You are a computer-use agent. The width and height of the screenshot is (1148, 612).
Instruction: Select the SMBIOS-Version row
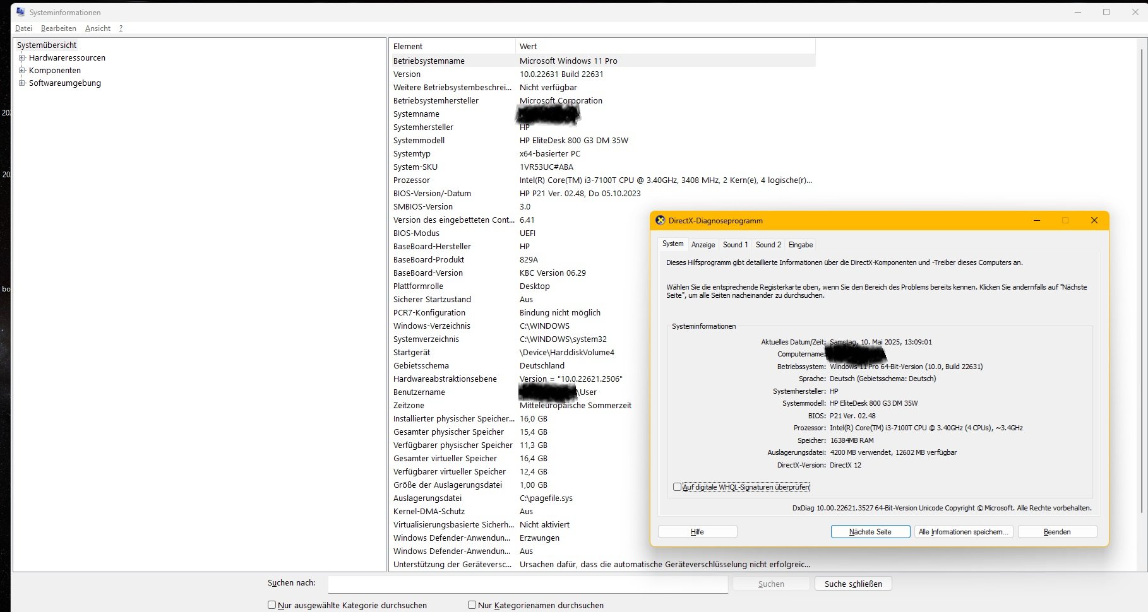click(x=603, y=206)
